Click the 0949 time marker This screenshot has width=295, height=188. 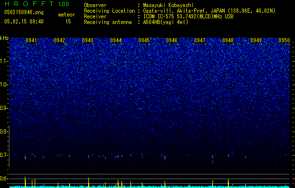tap(256, 40)
